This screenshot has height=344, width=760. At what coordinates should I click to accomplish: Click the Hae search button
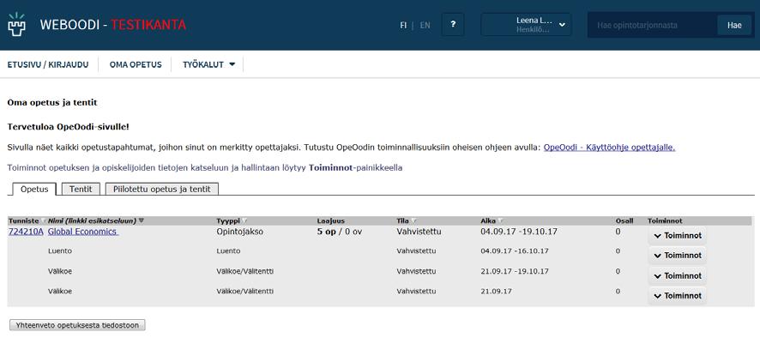tap(734, 25)
